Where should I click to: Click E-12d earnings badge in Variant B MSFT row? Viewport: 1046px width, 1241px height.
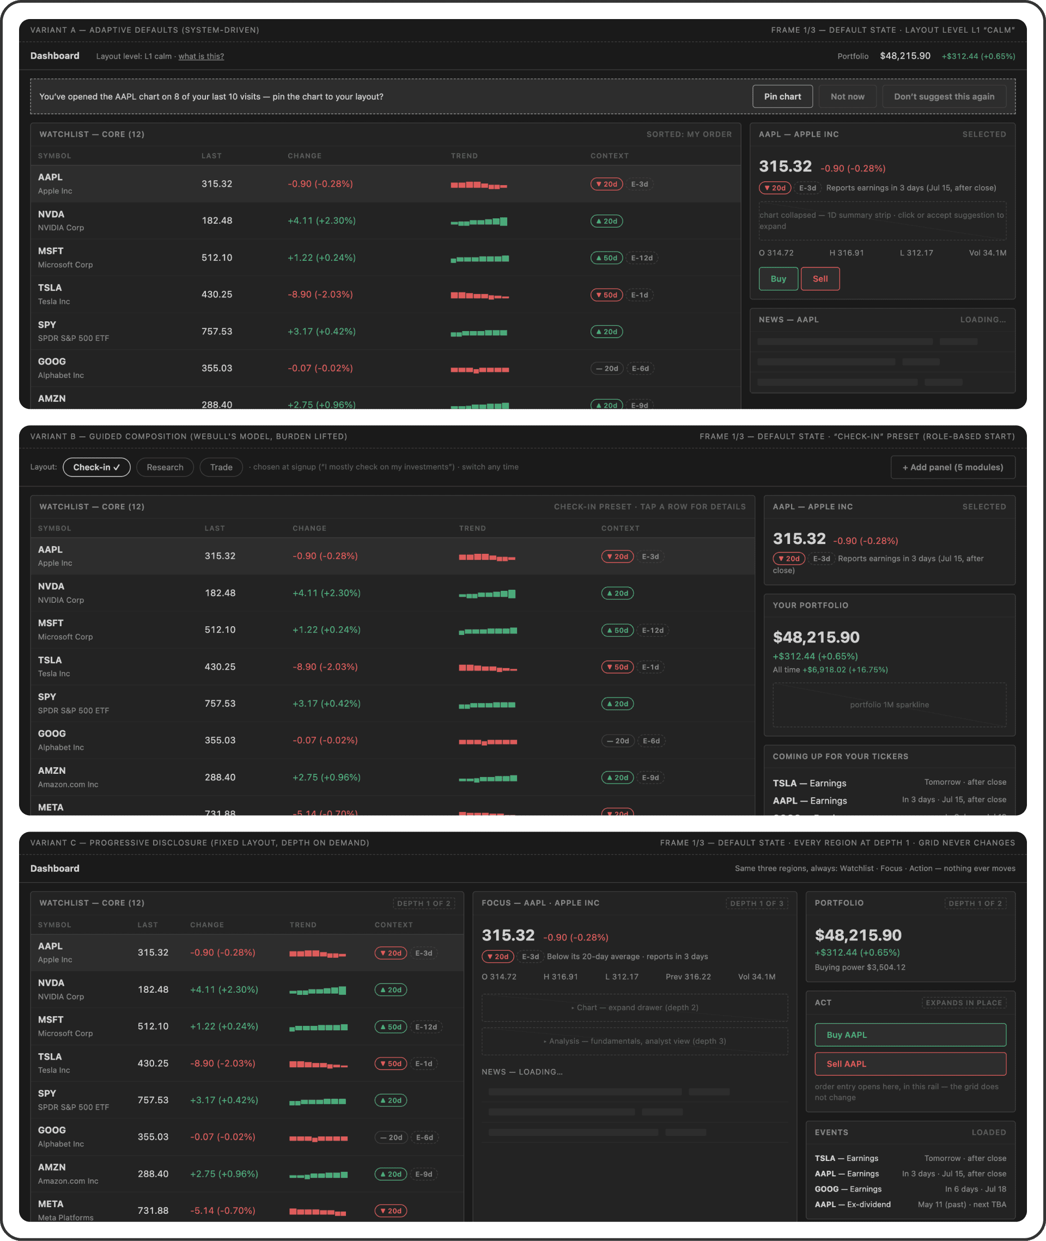click(x=652, y=630)
